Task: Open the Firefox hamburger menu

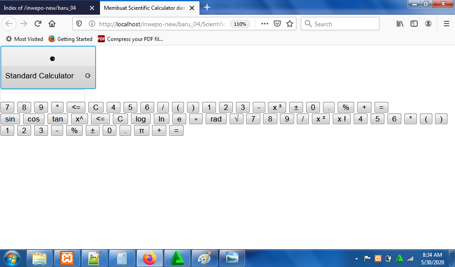Action: point(447,24)
